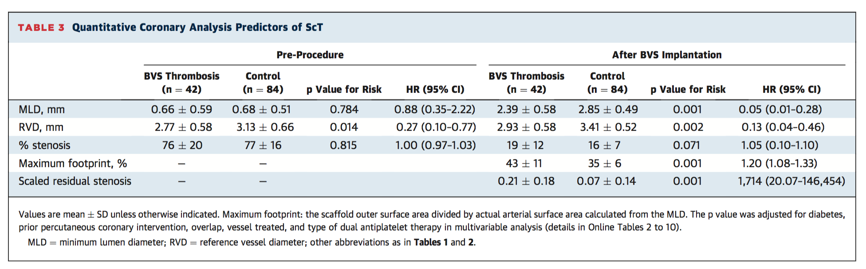Click the red "TABLE 3" label
Viewport: 866px width, 269px height.
tap(41, 27)
